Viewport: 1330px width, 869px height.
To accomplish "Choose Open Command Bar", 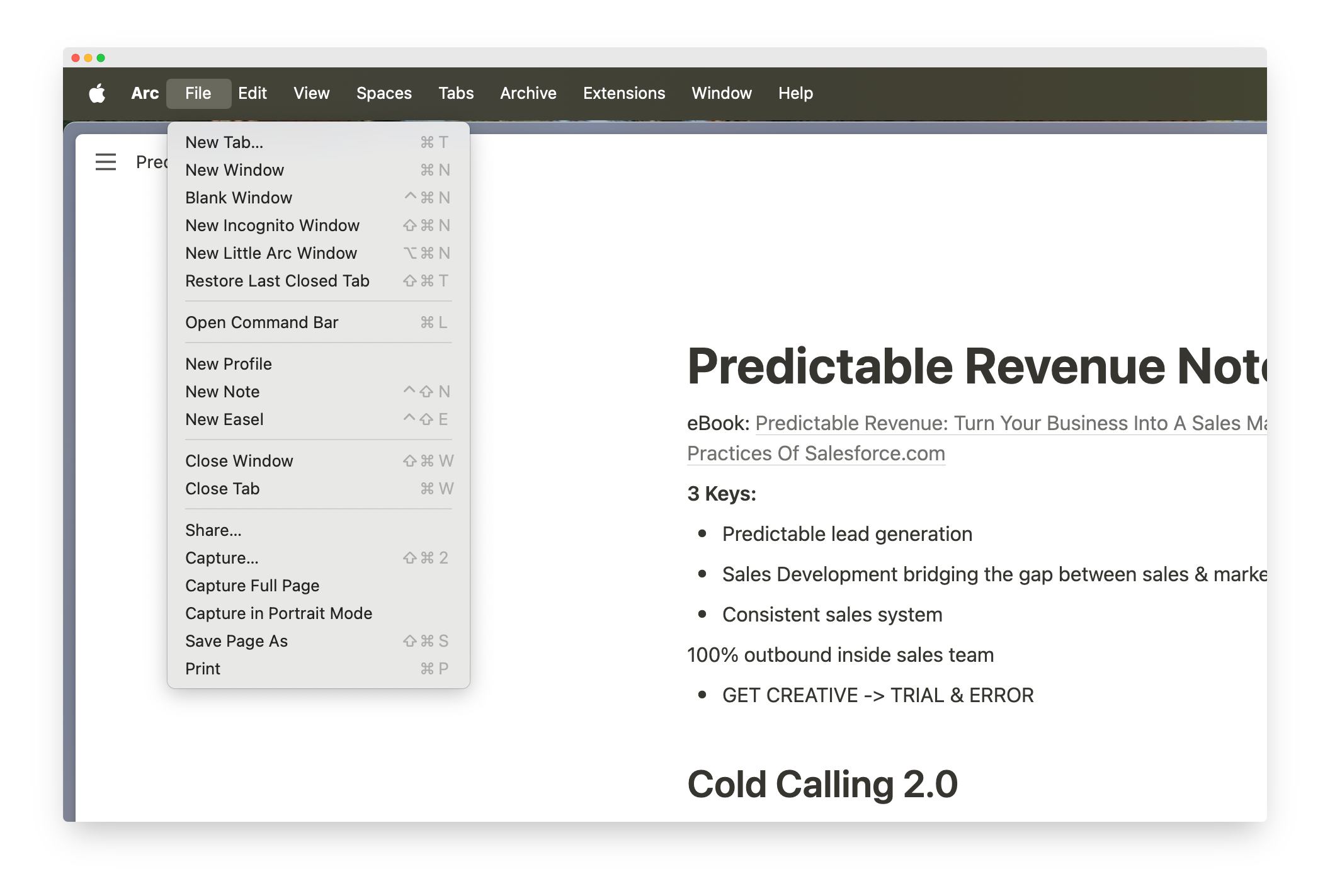I will (319, 322).
